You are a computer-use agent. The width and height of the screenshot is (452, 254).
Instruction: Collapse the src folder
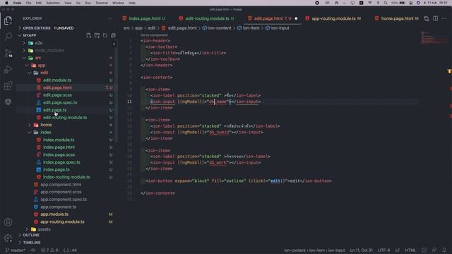tap(37, 58)
